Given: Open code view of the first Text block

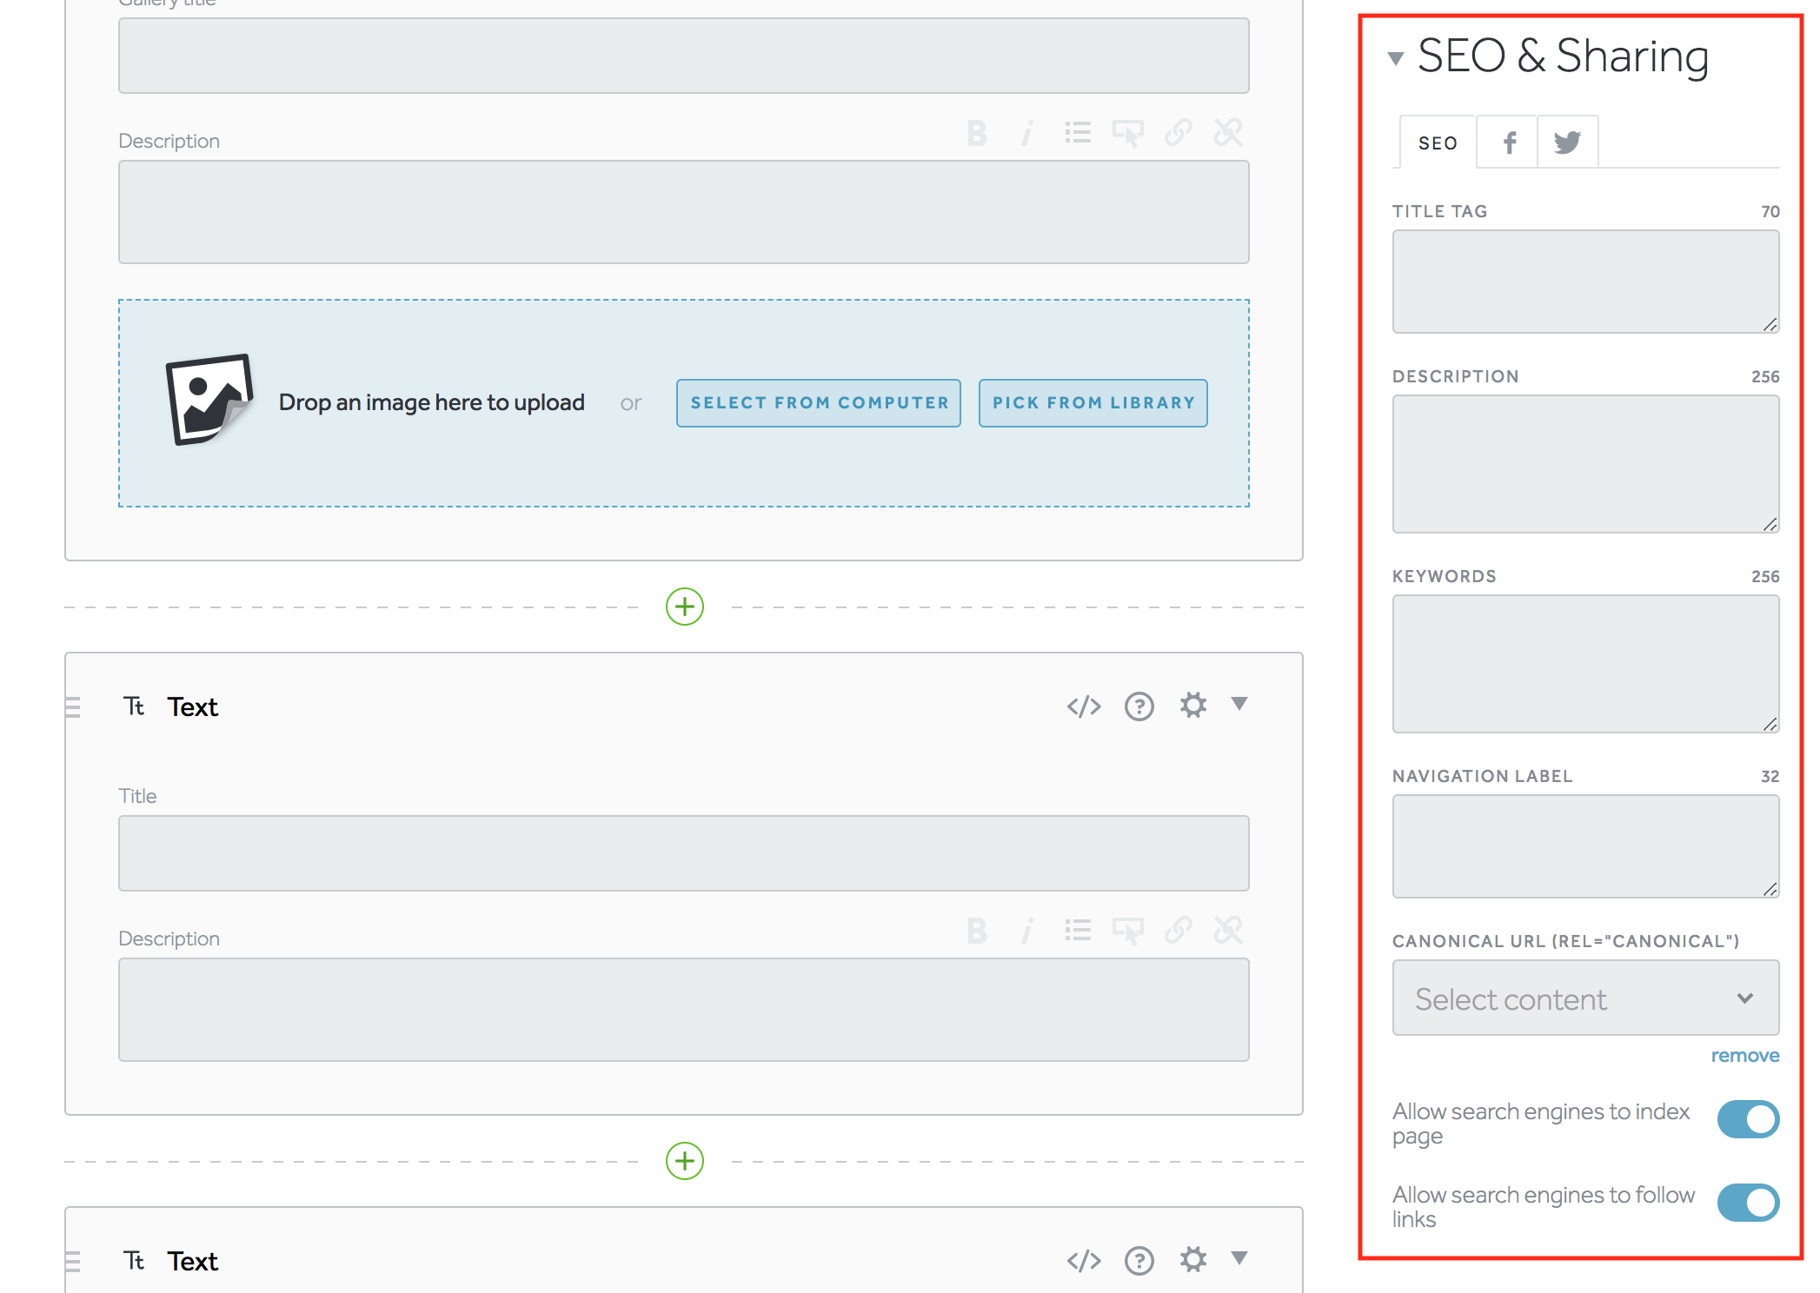Looking at the screenshot, I should click(1084, 706).
